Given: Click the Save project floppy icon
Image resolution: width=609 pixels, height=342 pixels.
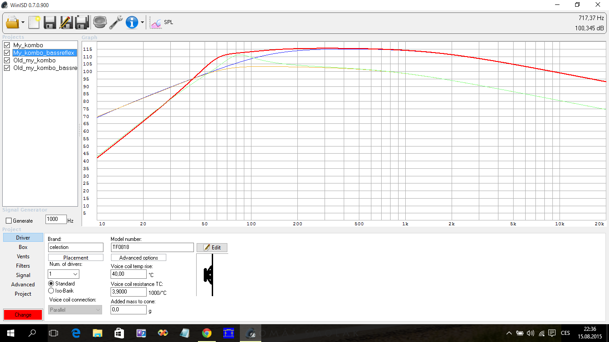Looking at the screenshot, I should 49,22.
